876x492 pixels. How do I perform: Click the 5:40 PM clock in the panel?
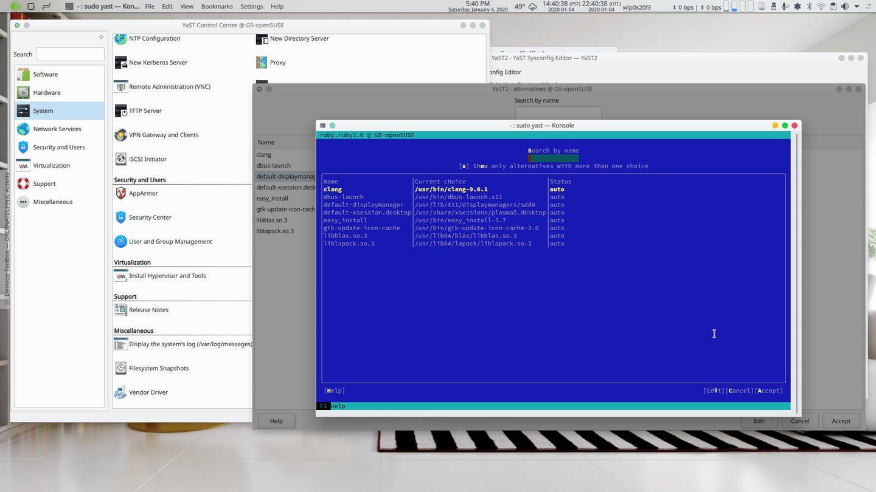[x=478, y=4]
